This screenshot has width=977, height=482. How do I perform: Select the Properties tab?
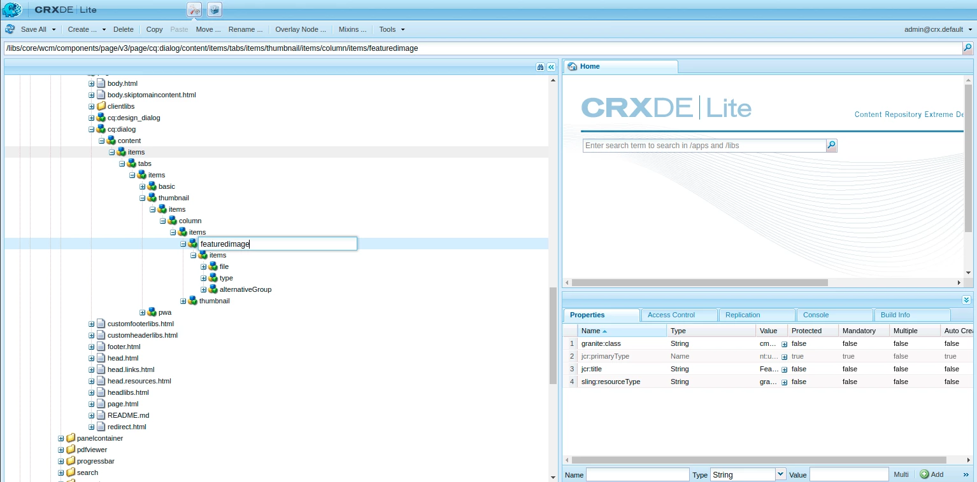pos(601,315)
